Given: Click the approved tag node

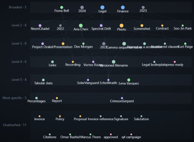Looking at the screenshot, I should [111, 134].
